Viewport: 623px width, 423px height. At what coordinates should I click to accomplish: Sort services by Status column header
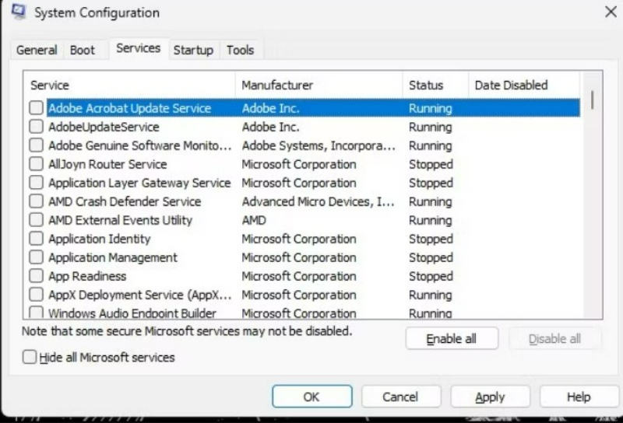(435, 85)
